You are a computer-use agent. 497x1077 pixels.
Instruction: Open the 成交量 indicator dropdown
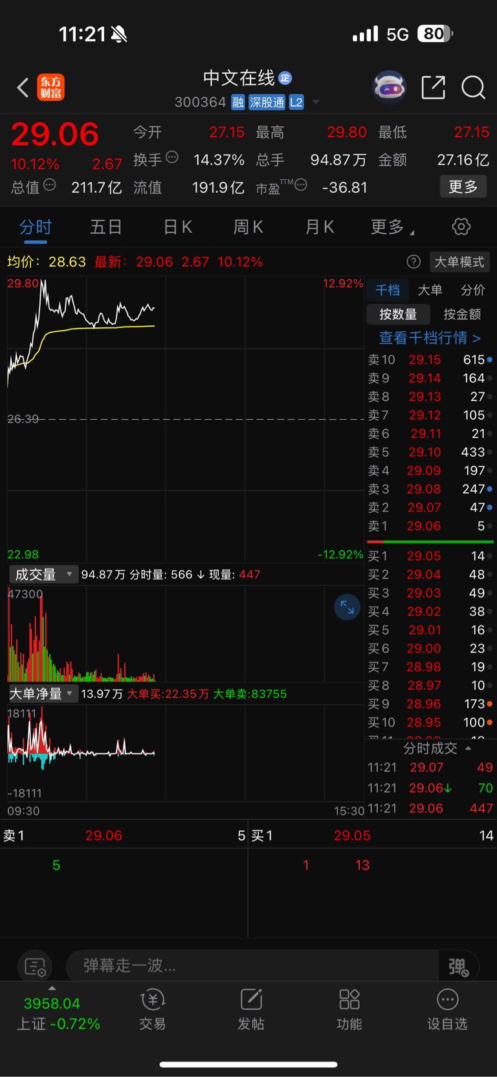[43, 574]
